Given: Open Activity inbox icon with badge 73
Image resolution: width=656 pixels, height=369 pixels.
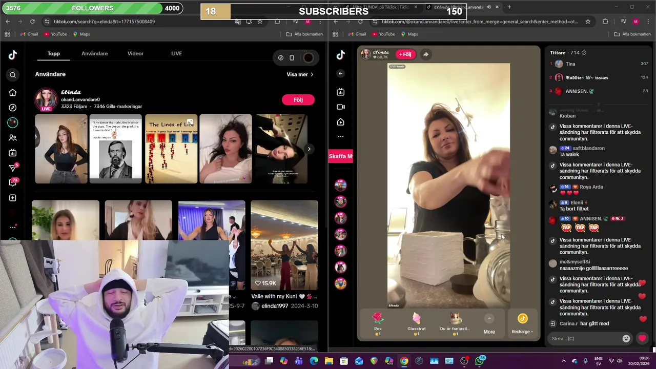Looking at the screenshot, I should coord(13,182).
